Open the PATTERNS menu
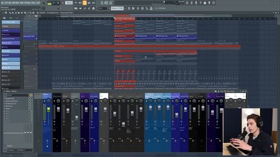Image resolution: width=280 pixels, height=157 pixels. (x=16, y=3)
